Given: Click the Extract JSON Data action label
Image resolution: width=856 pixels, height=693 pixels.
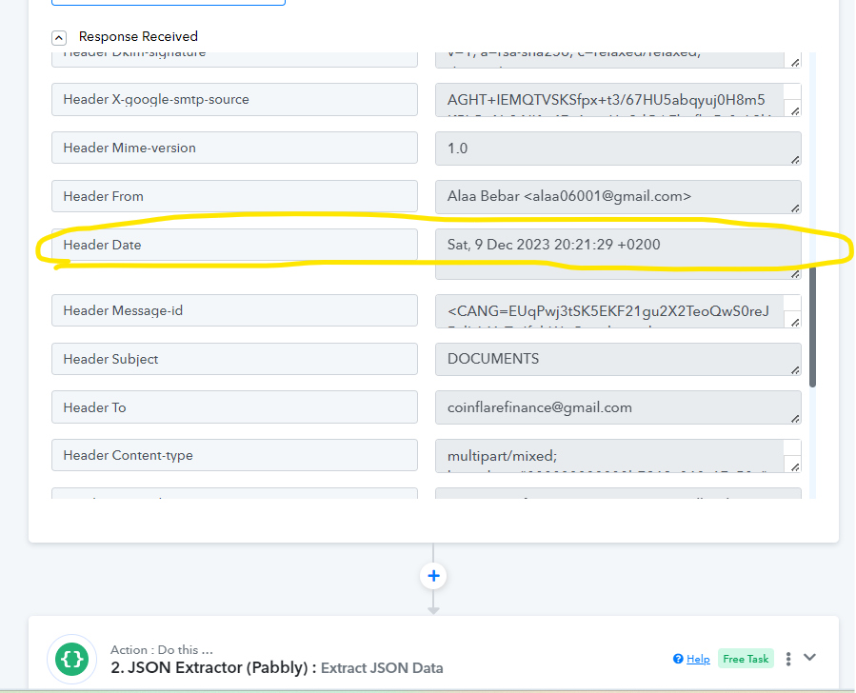Looking at the screenshot, I should 382,668.
